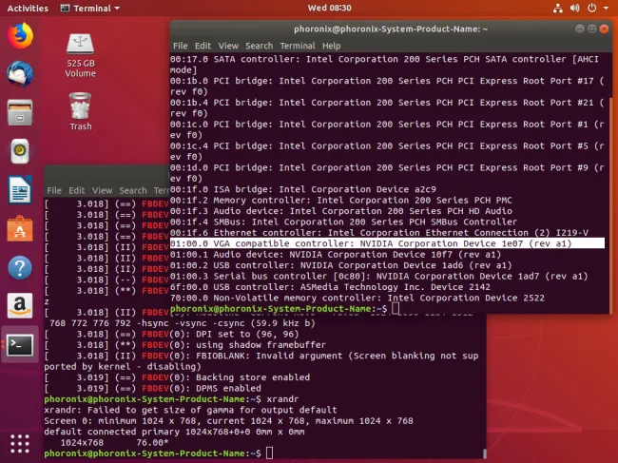Screen dimensions: 618x463
Task: Click the front terminal prompt cursor
Action: (396, 309)
